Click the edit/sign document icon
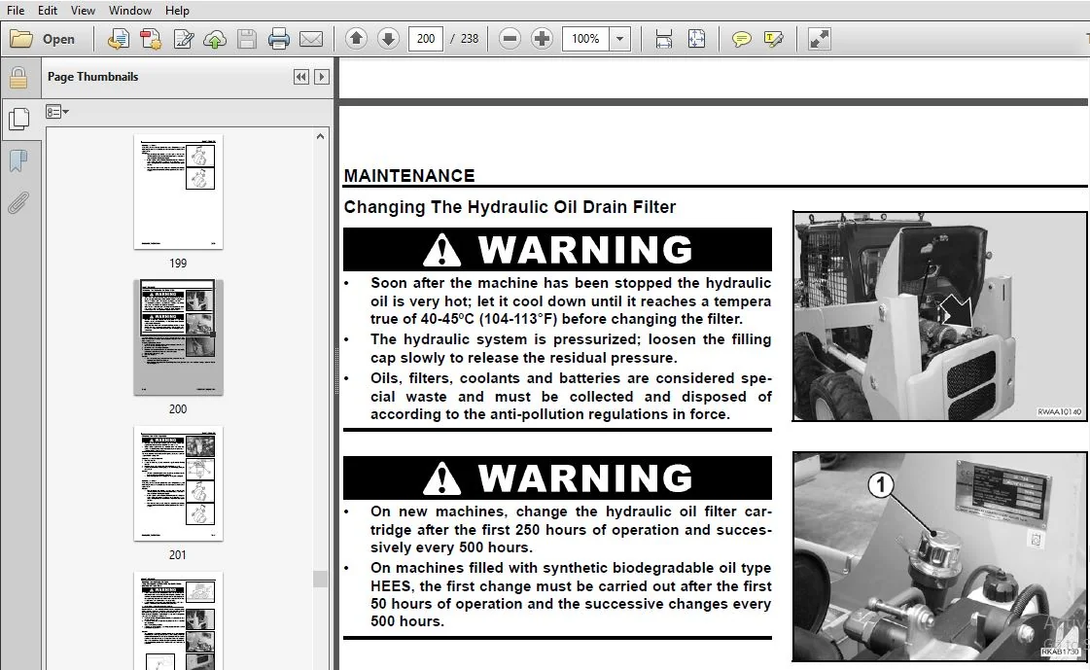Image resolution: width=1090 pixels, height=670 pixels. [183, 39]
